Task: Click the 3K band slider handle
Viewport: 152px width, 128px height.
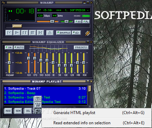Action: (59, 65)
